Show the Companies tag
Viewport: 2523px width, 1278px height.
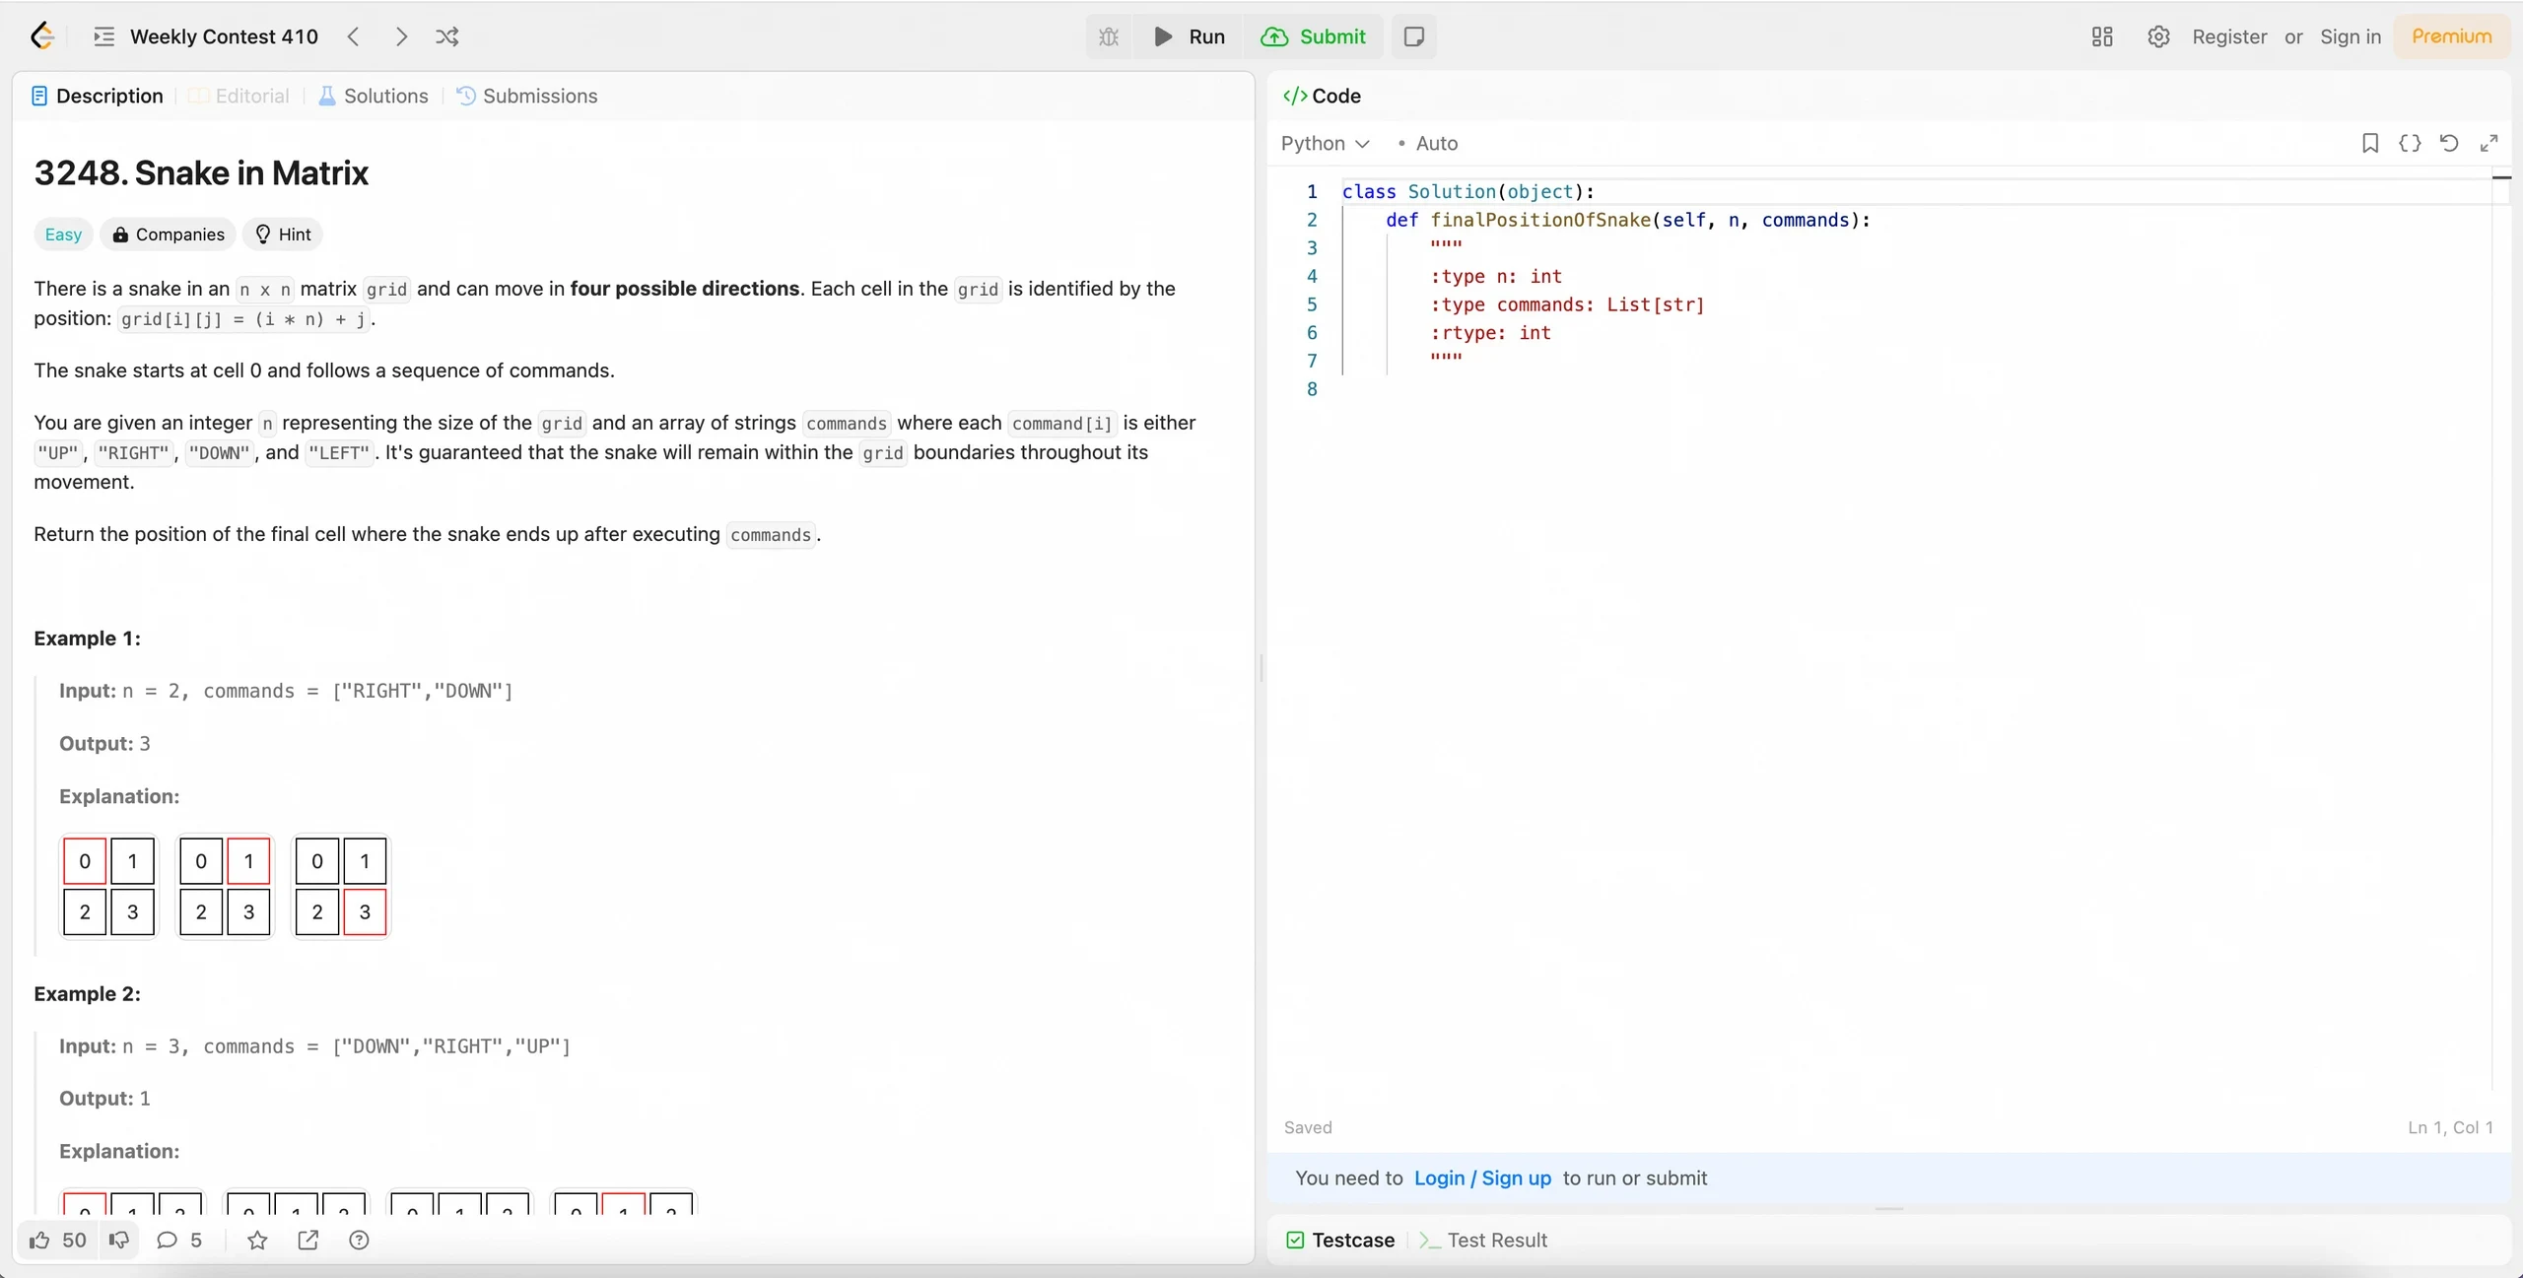click(x=169, y=234)
